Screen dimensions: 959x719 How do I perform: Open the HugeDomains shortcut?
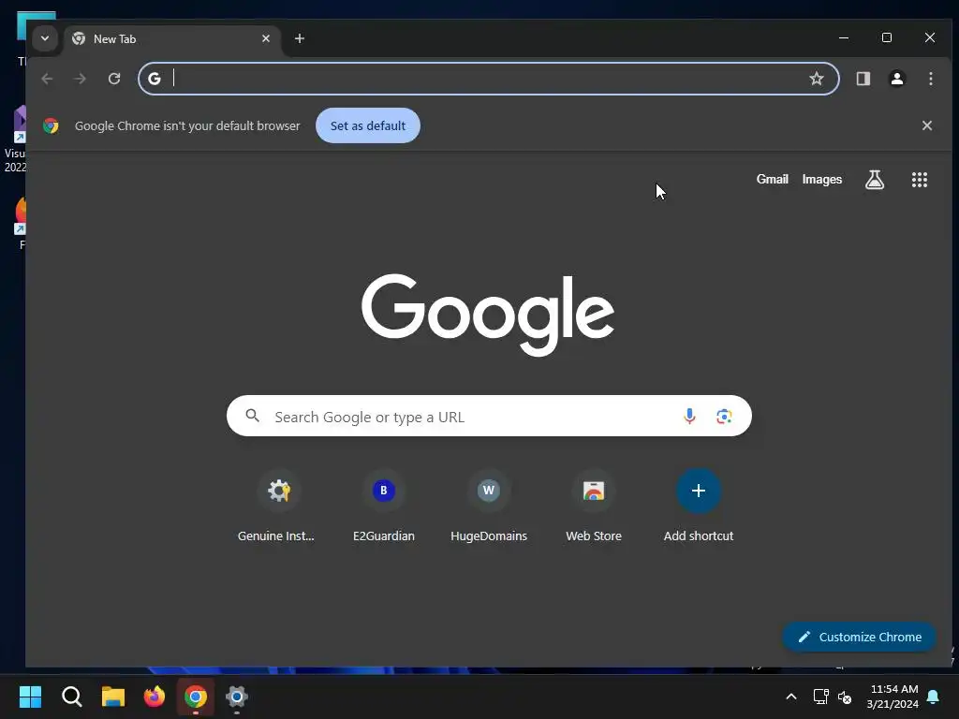click(x=489, y=506)
